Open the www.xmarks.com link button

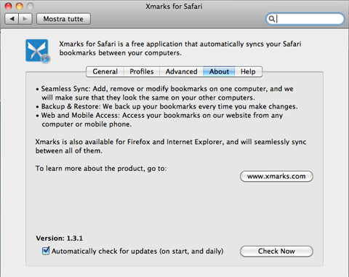click(276, 176)
